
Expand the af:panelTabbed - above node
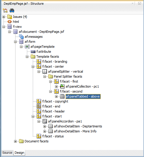tap(56, 97)
